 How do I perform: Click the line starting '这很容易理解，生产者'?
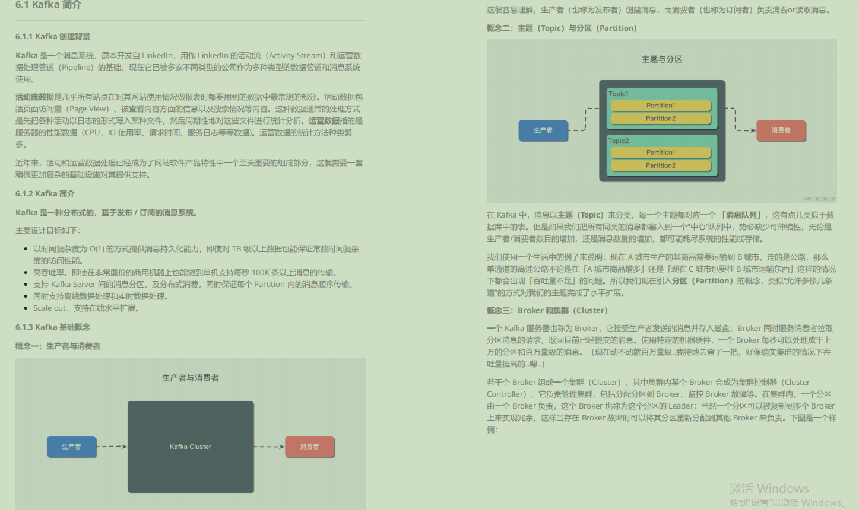658,10
